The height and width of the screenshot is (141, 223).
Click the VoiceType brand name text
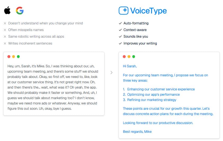click(x=148, y=11)
